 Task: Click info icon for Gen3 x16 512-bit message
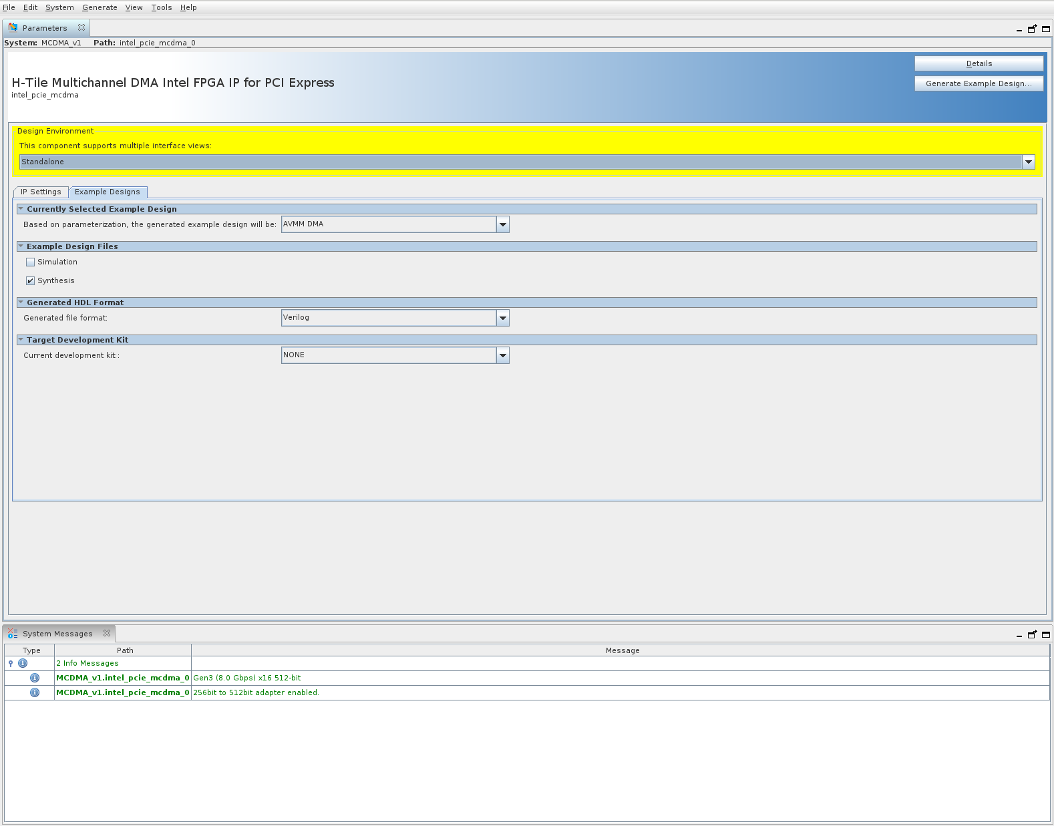35,678
